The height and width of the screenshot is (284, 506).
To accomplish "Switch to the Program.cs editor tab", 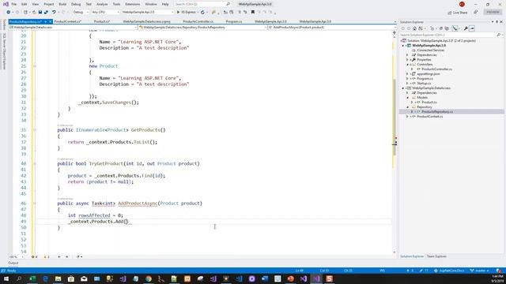I will [234, 21].
